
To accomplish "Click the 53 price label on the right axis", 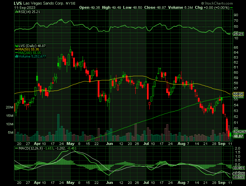I will click(x=236, y=111).
